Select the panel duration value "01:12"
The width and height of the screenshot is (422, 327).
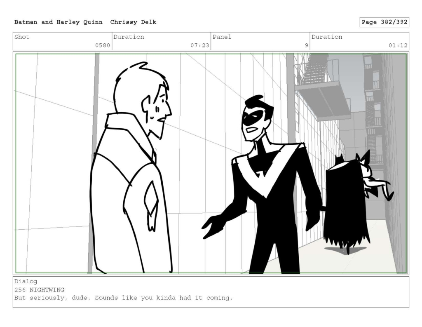point(398,45)
